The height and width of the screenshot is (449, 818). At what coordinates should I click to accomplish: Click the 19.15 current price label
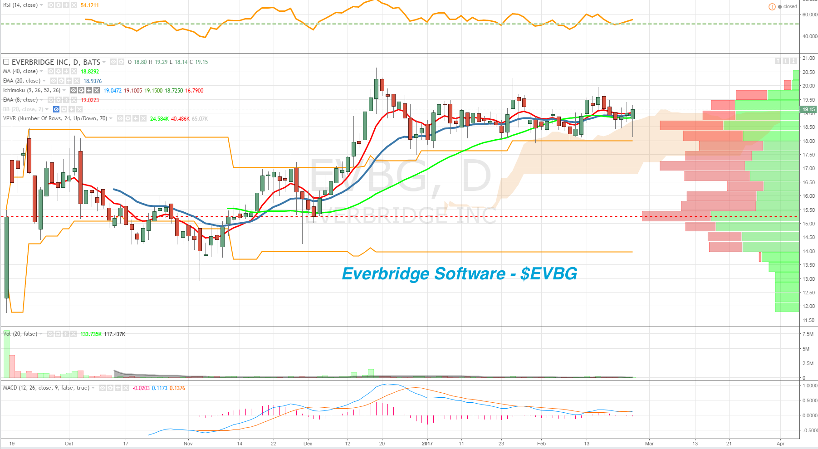click(808, 109)
